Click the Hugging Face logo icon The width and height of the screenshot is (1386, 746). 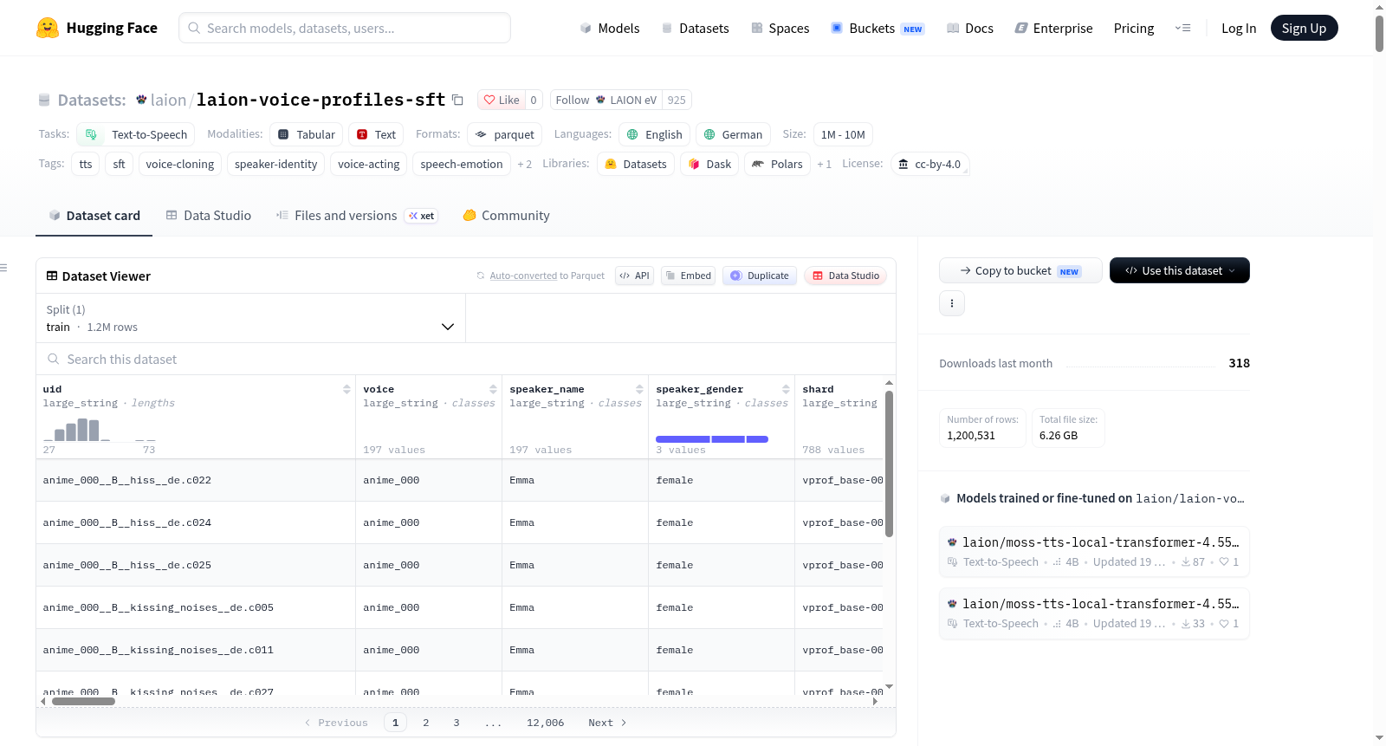[x=48, y=28]
